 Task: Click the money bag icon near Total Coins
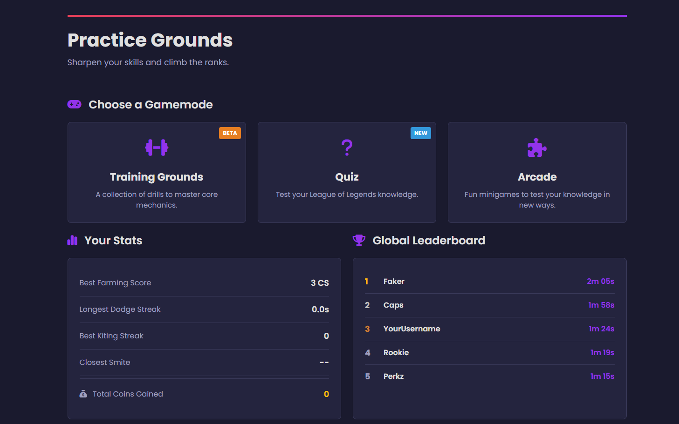coord(83,394)
